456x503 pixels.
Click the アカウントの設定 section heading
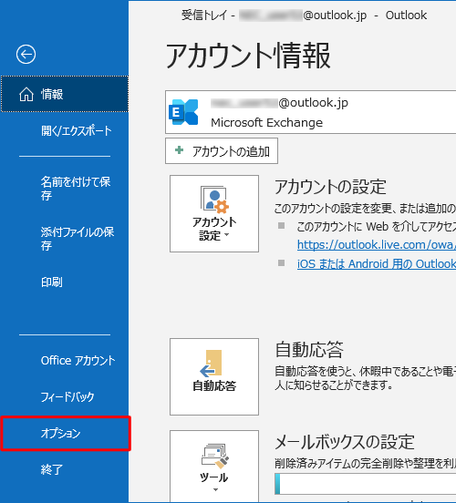coord(330,187)
